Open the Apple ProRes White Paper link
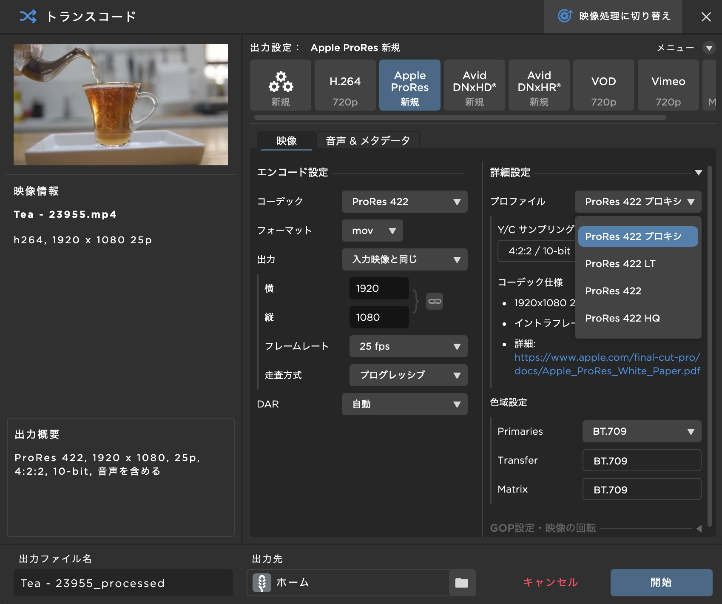Screen dimensions: 722x604 click(x=607, y=364)
